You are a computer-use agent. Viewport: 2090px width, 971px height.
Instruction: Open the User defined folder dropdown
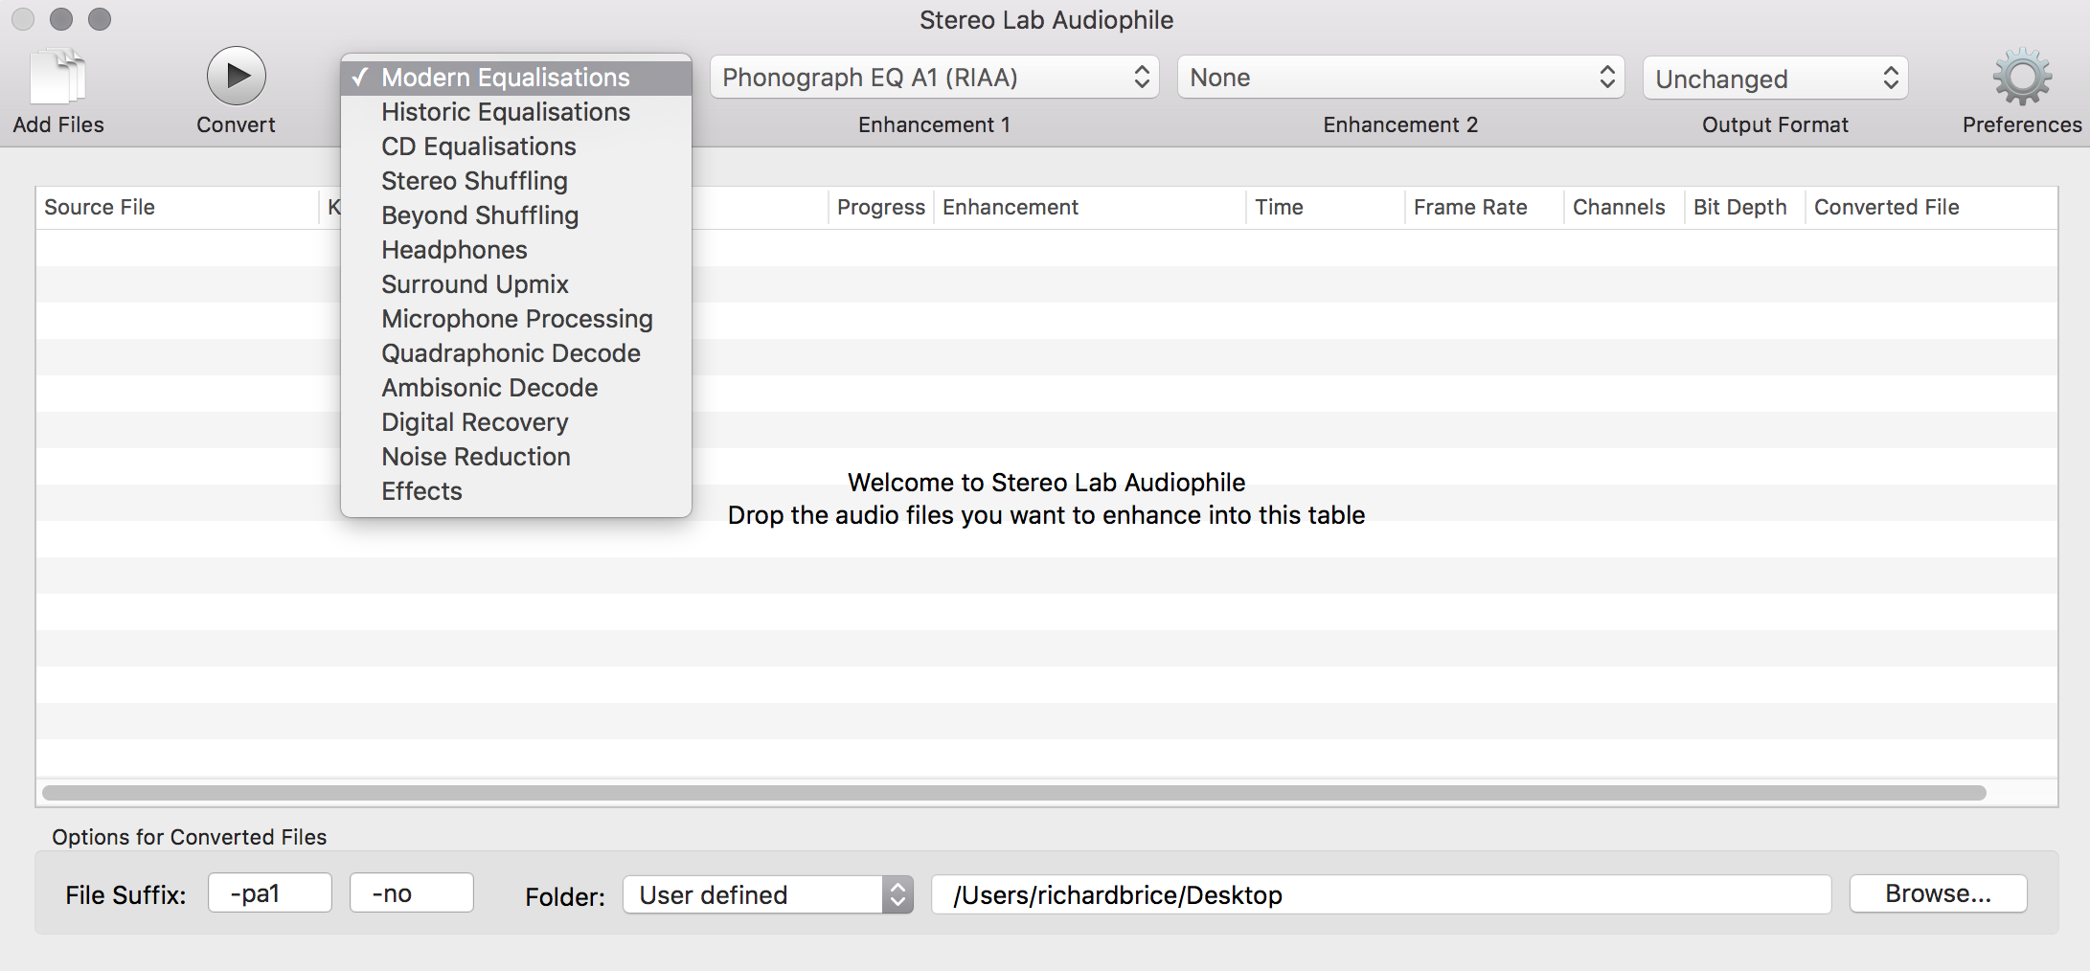[768, 894]
